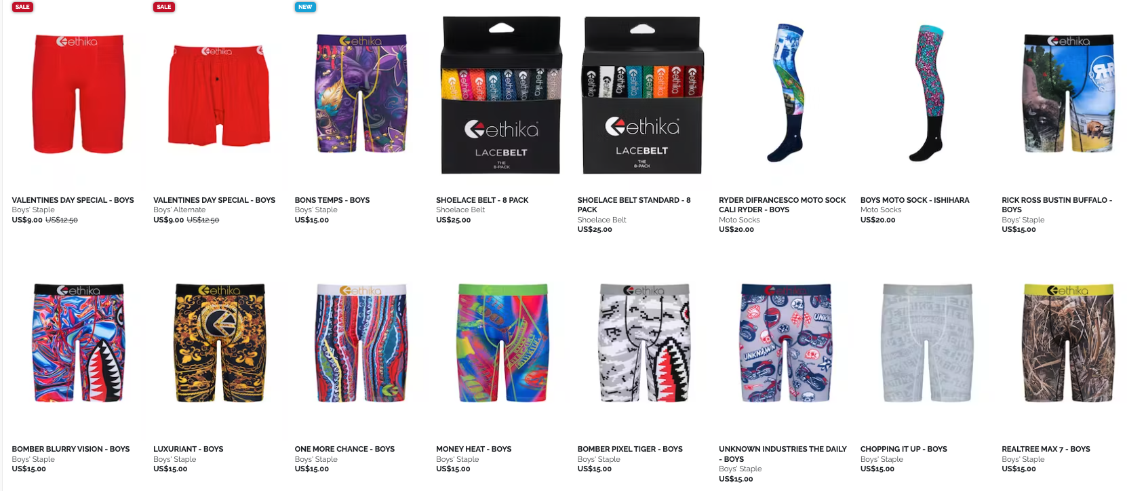Open the Rick Ross Bustin Buffalo title

[1056, 205]
